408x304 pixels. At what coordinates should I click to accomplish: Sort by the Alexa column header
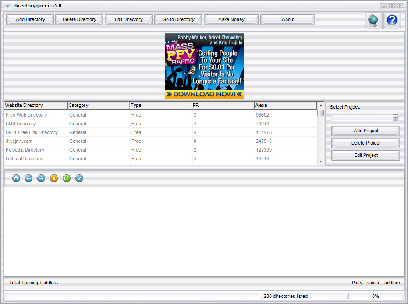tap(285, 105)
